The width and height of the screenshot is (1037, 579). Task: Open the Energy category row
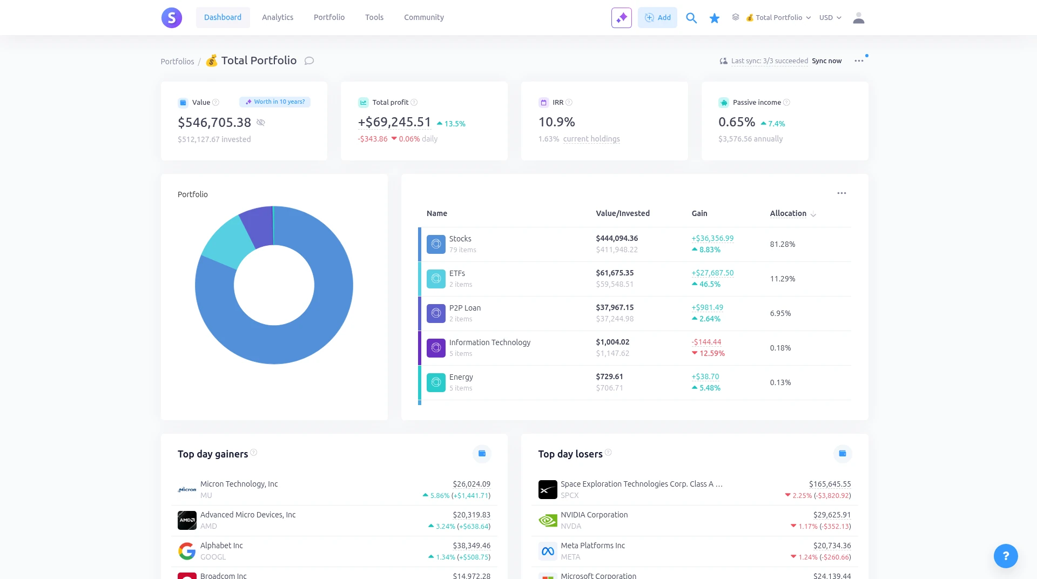(x=635, y=382)
